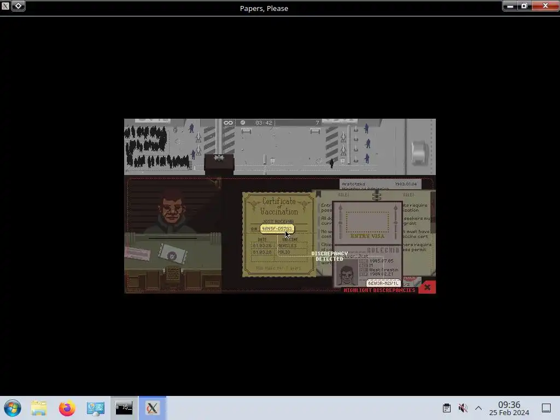Click the KOLECHIA passport heading
This screenshot has height=420, width=560.
[383, 250]
